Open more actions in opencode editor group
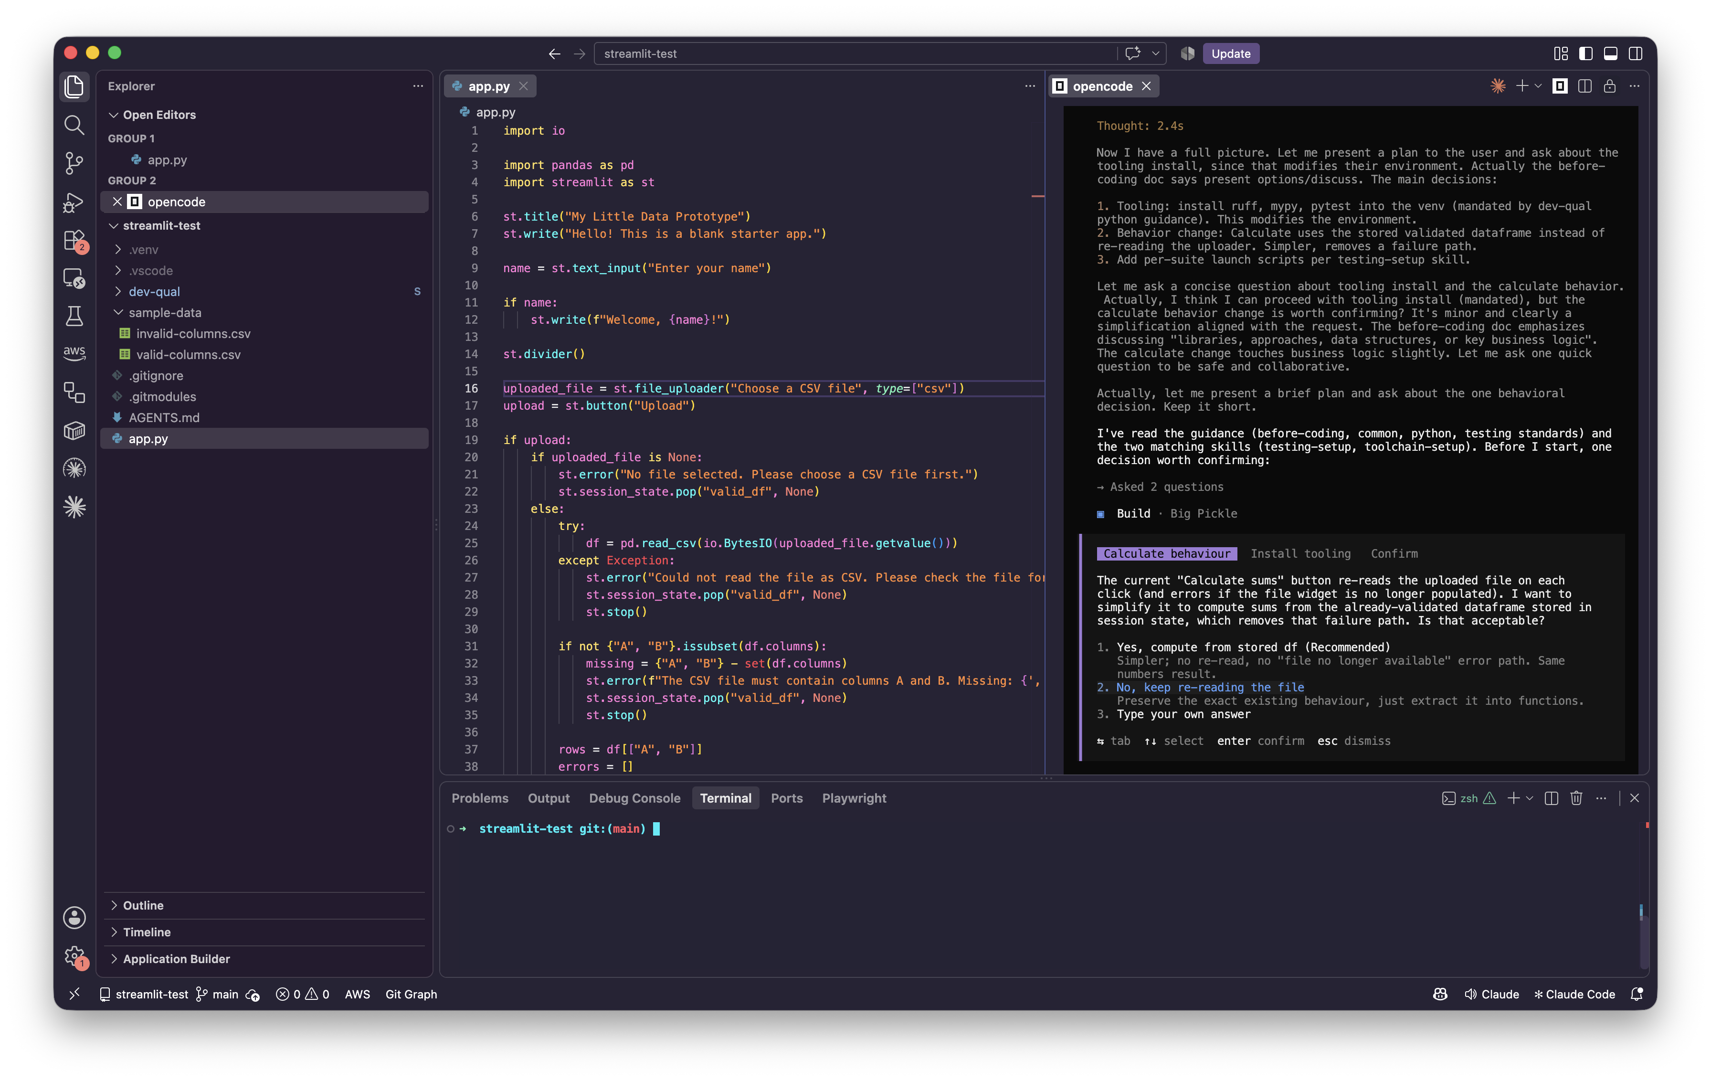Image resolution: width=1711 pixels, height=1081 pixels. 1634,86
